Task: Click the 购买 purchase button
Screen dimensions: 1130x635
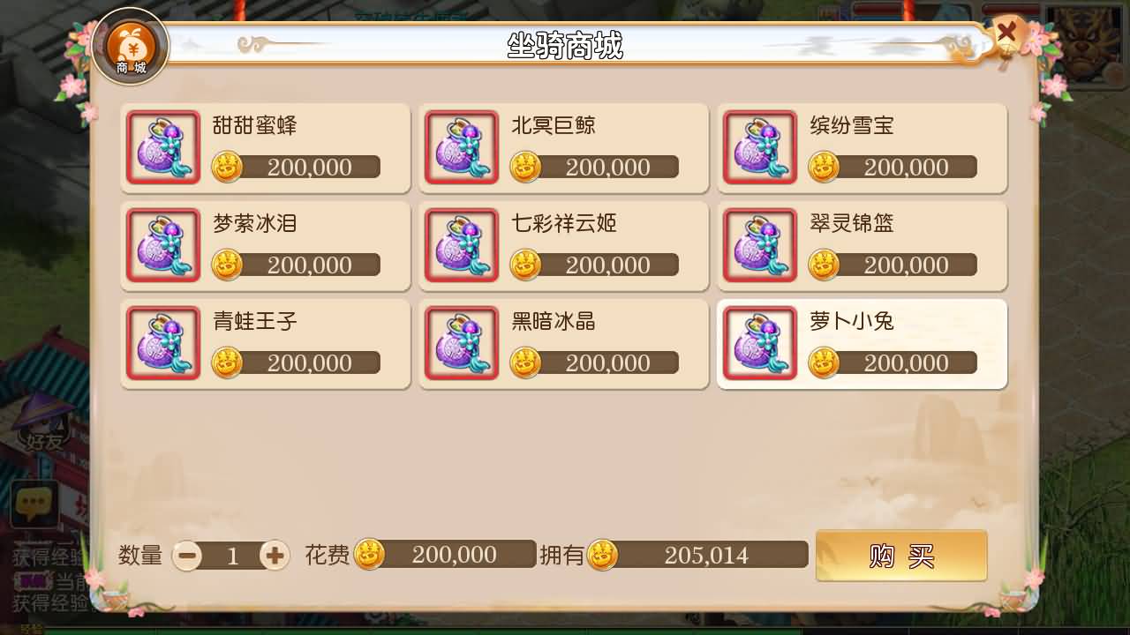Action: click(901, 556)
